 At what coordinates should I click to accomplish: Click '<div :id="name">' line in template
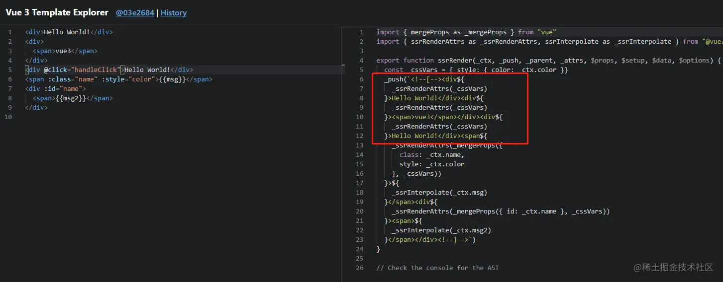click(x=55, y=89)
